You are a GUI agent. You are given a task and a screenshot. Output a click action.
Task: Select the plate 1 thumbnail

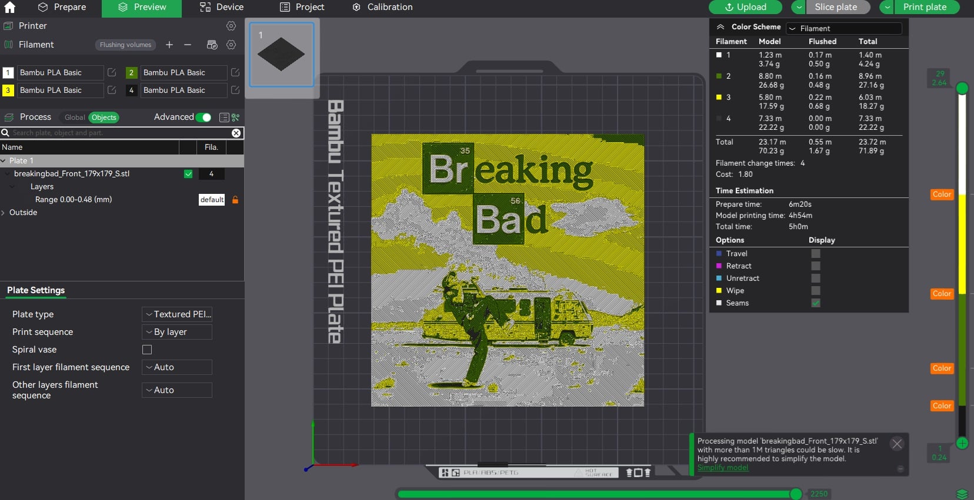(282, 55)
